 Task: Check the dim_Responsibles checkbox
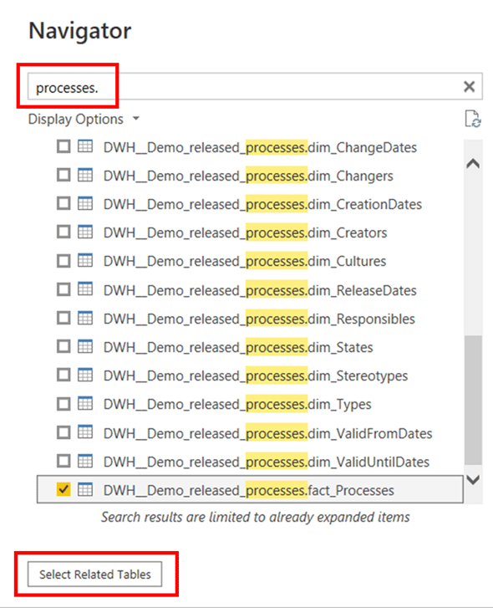coord(64,318)
